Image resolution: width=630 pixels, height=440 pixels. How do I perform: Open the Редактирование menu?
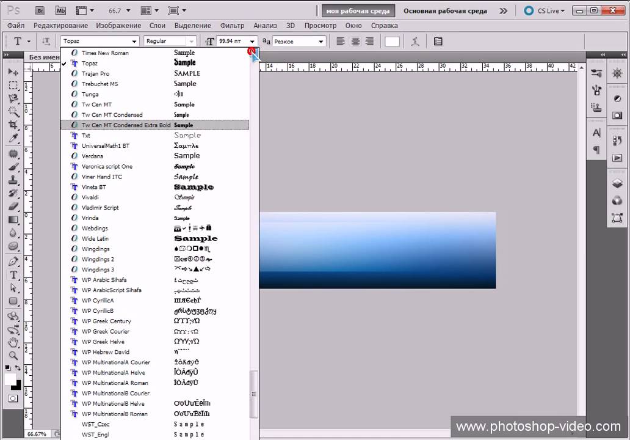point(60,26)
